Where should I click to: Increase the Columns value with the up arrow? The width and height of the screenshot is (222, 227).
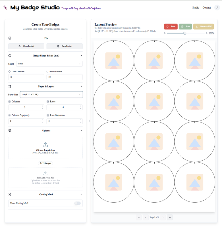click(42, 106)
